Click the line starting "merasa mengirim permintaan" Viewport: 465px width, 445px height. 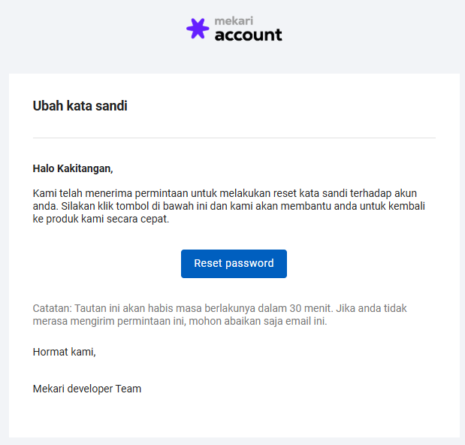(x=180, y=322)
